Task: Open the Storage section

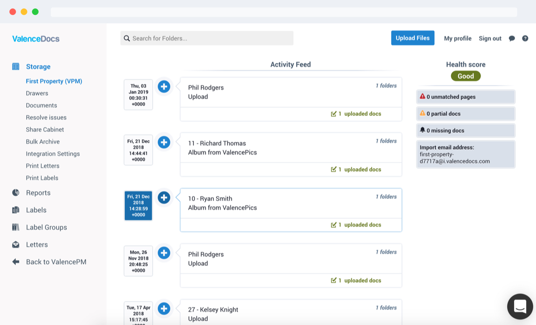Action: pos(38,67)
